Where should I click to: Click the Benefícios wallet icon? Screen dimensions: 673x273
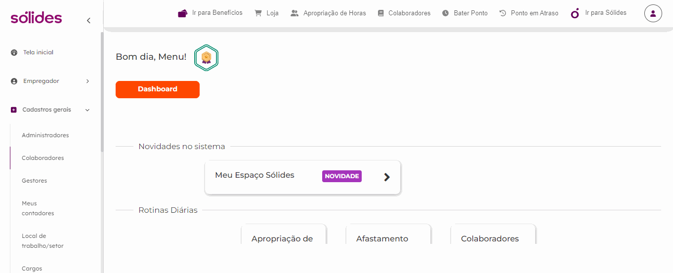(x=182, y=13)
